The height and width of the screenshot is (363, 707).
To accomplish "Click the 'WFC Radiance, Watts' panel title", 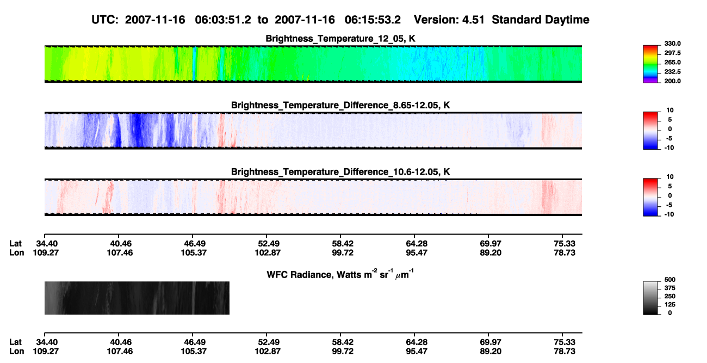I will (340, 274).
